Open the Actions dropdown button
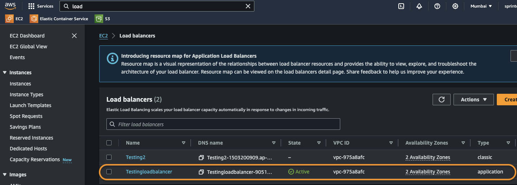 [473, 100]
